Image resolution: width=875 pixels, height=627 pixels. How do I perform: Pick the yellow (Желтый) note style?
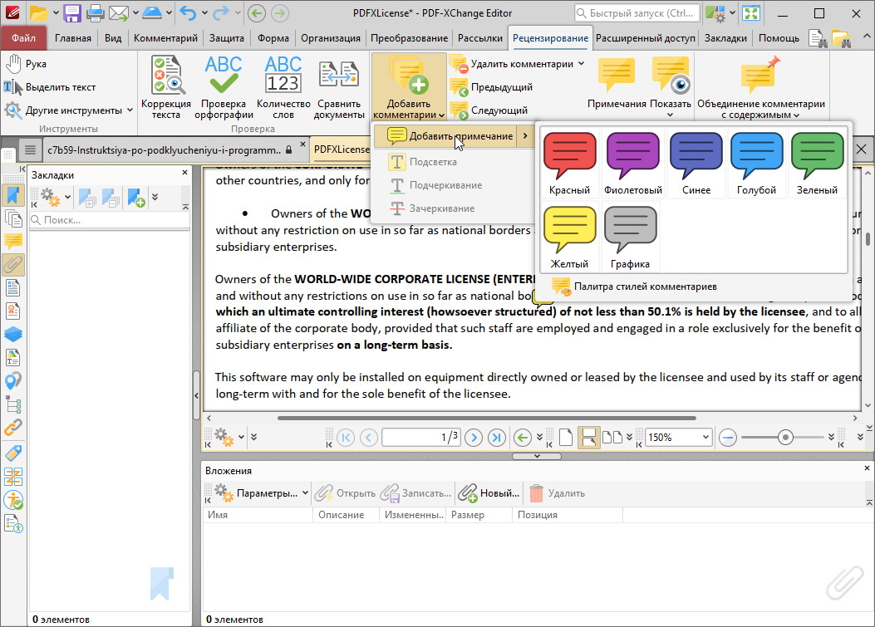pyautogui.click(x=569, y=238)
